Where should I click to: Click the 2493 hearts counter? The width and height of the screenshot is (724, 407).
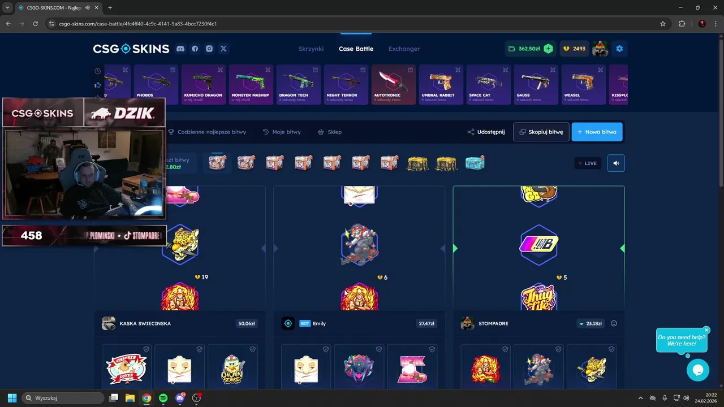pyautogui.click(x=574, y=49)
